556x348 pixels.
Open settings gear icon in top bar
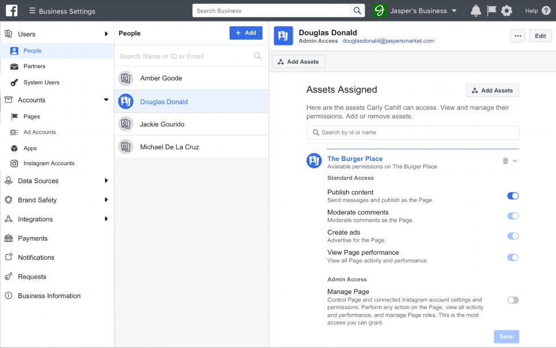coord(506,11)
